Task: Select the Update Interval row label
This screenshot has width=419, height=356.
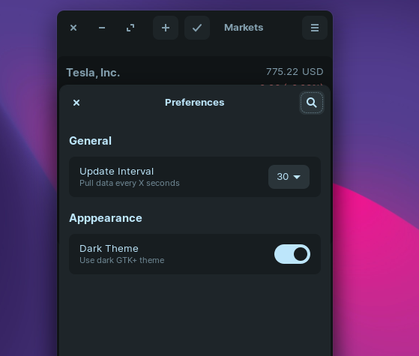Action: coord(116,172)
